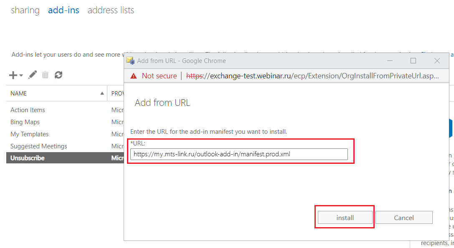454x248 pixels.
Task: Click the trash delete icon
Action: [x=45, y=75]
